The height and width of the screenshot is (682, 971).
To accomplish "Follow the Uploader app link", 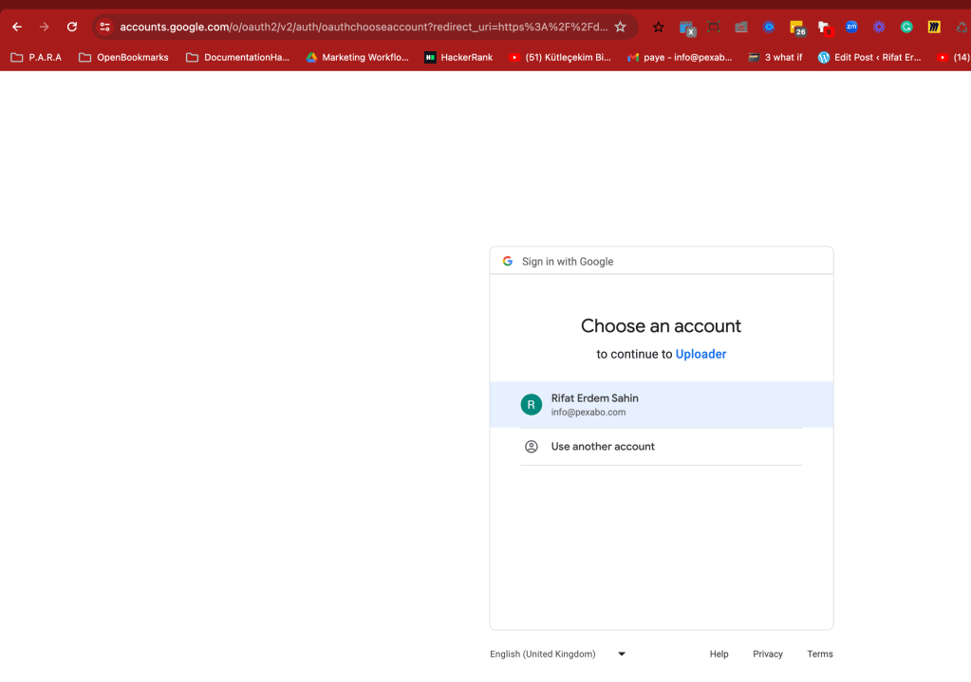I will point(700,354).
